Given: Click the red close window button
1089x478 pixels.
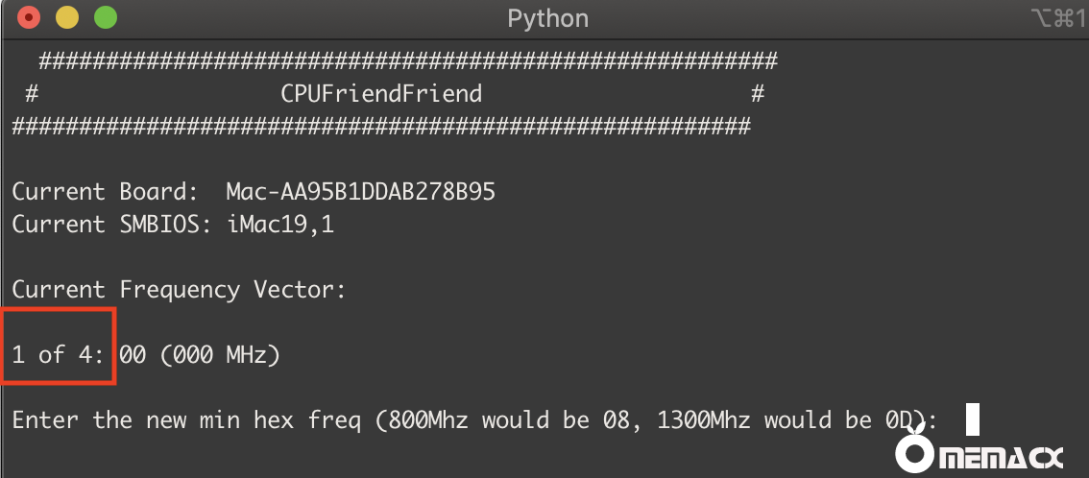Looking at the screenshot, I should point(29,17).
